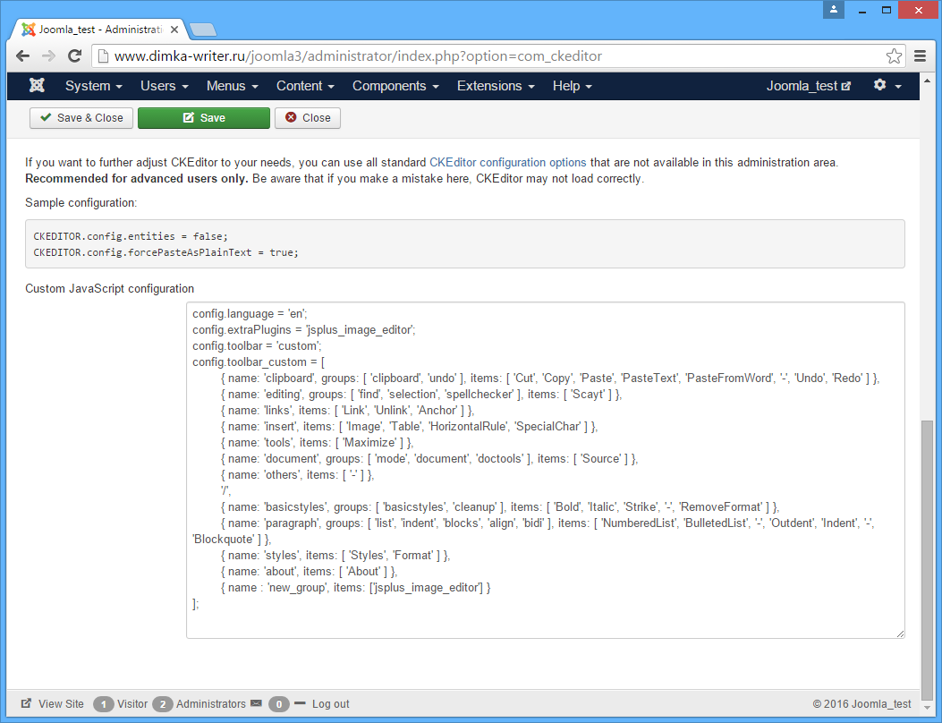This screenshot has width=942, height=723.
Task: Open the settings gear dropdown
Action: point(887,86)
